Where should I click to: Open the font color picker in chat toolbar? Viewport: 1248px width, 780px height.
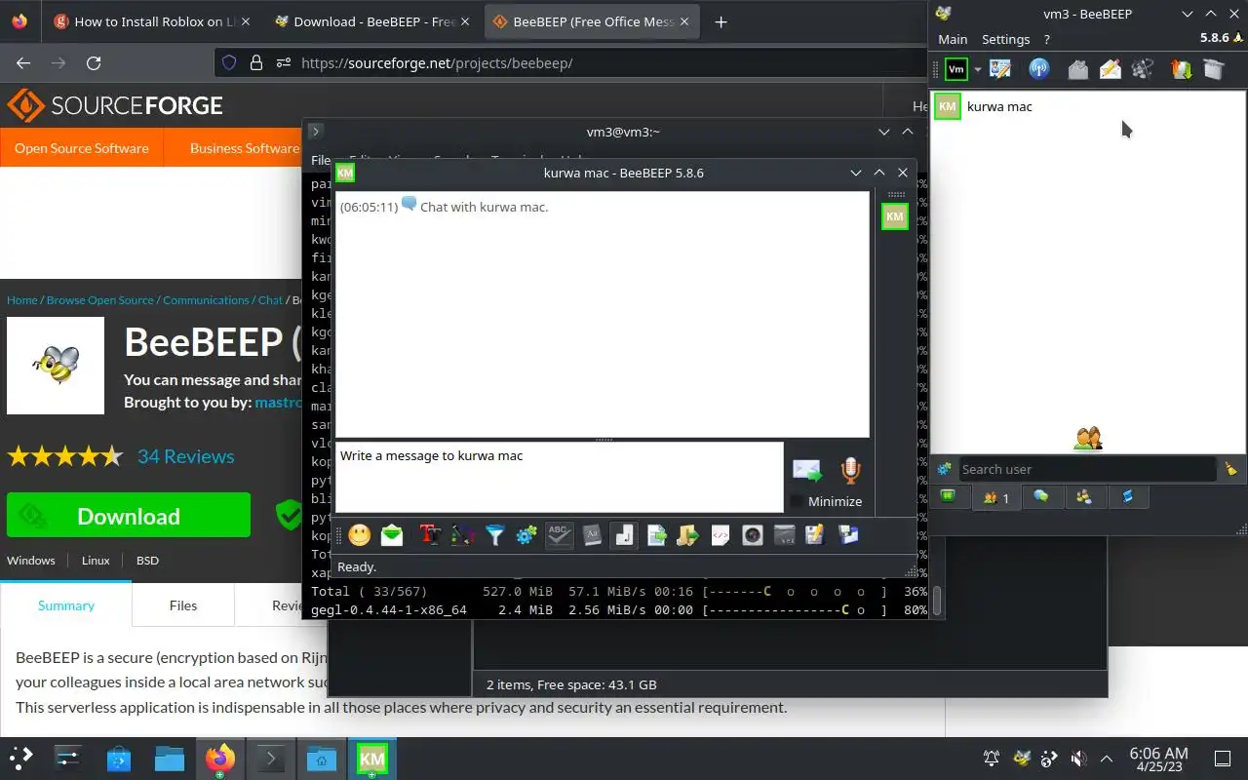pyautogui.click(x=462, y=534)
